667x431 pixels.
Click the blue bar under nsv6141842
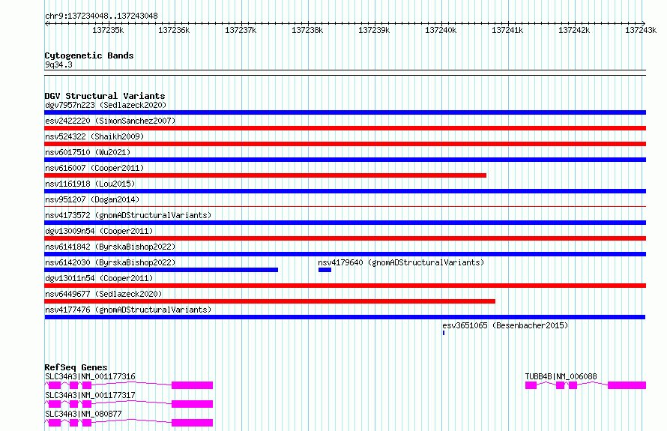pos(345,254)
